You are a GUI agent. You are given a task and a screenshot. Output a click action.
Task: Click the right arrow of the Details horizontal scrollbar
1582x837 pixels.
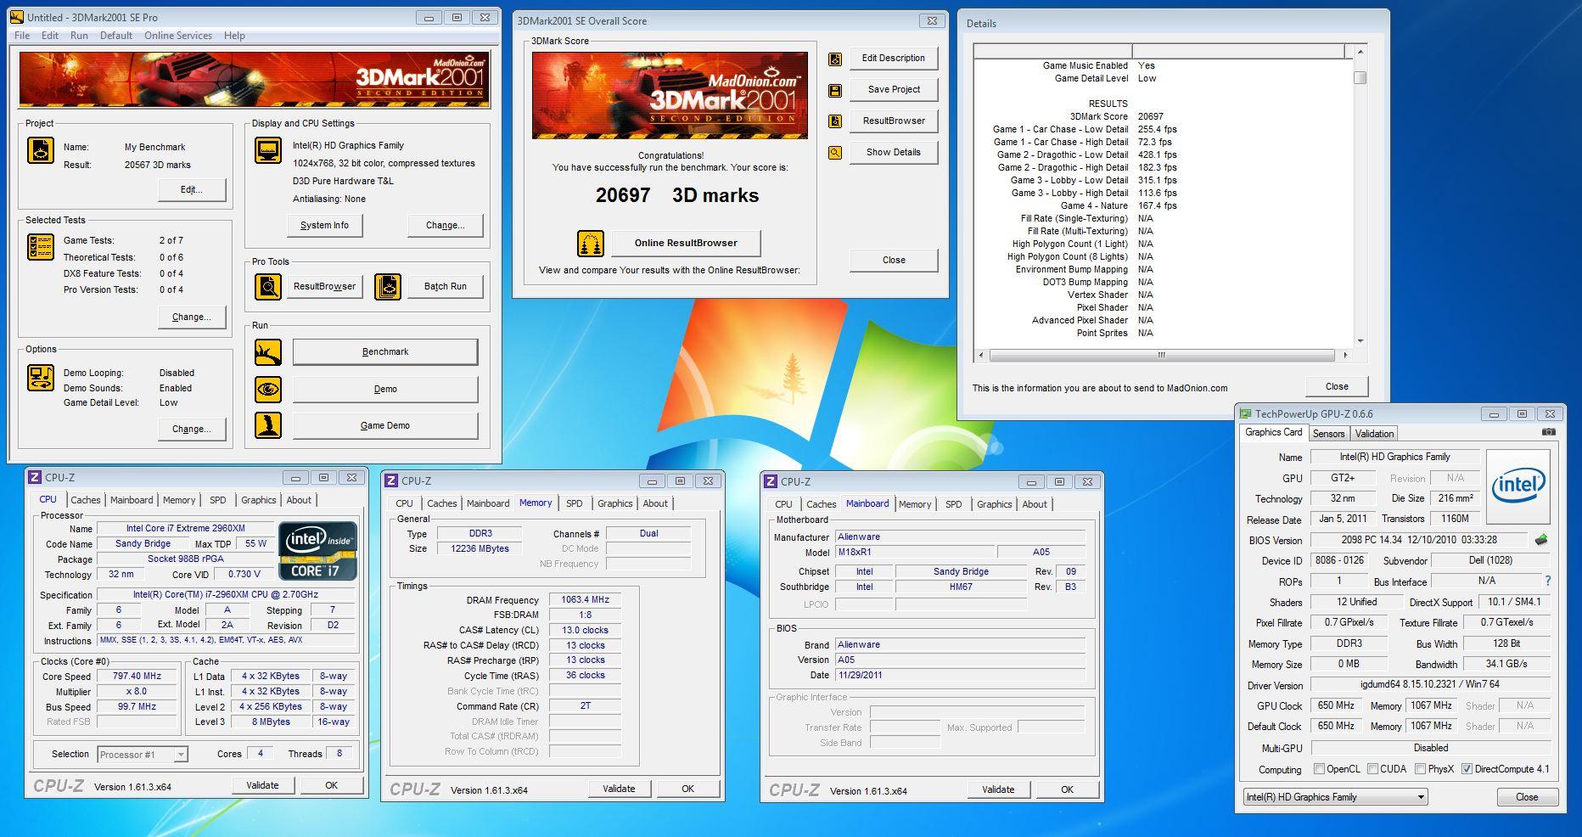(x=1344, y=355)
